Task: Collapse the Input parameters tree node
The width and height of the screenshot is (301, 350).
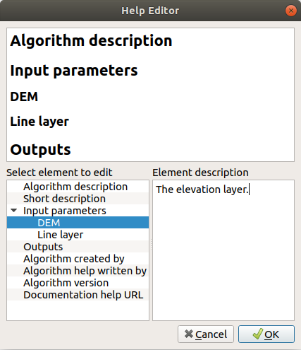Action: (14, 210)
